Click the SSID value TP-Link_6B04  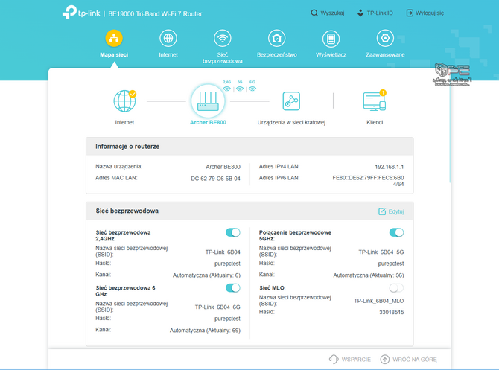coord(223,252)
